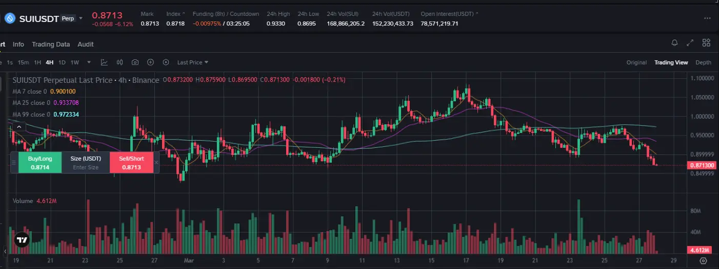Switch chart to Depth view
719x269 pixels.
(703, 62)
